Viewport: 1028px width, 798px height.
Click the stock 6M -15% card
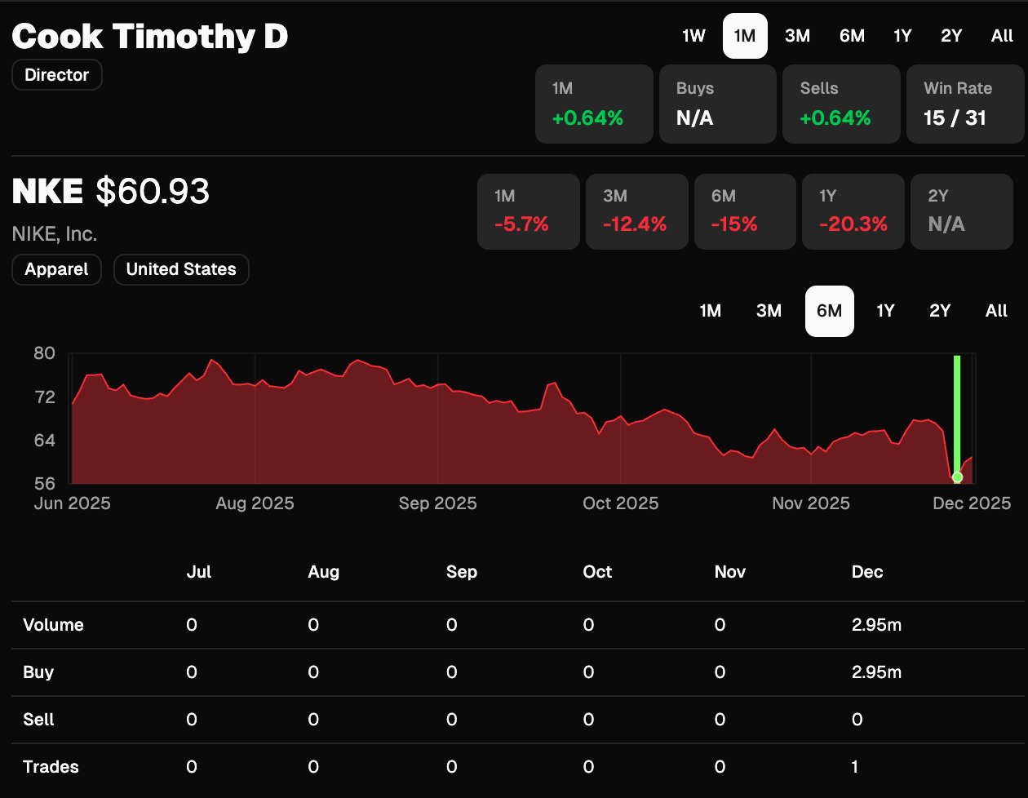click(745, 211)
